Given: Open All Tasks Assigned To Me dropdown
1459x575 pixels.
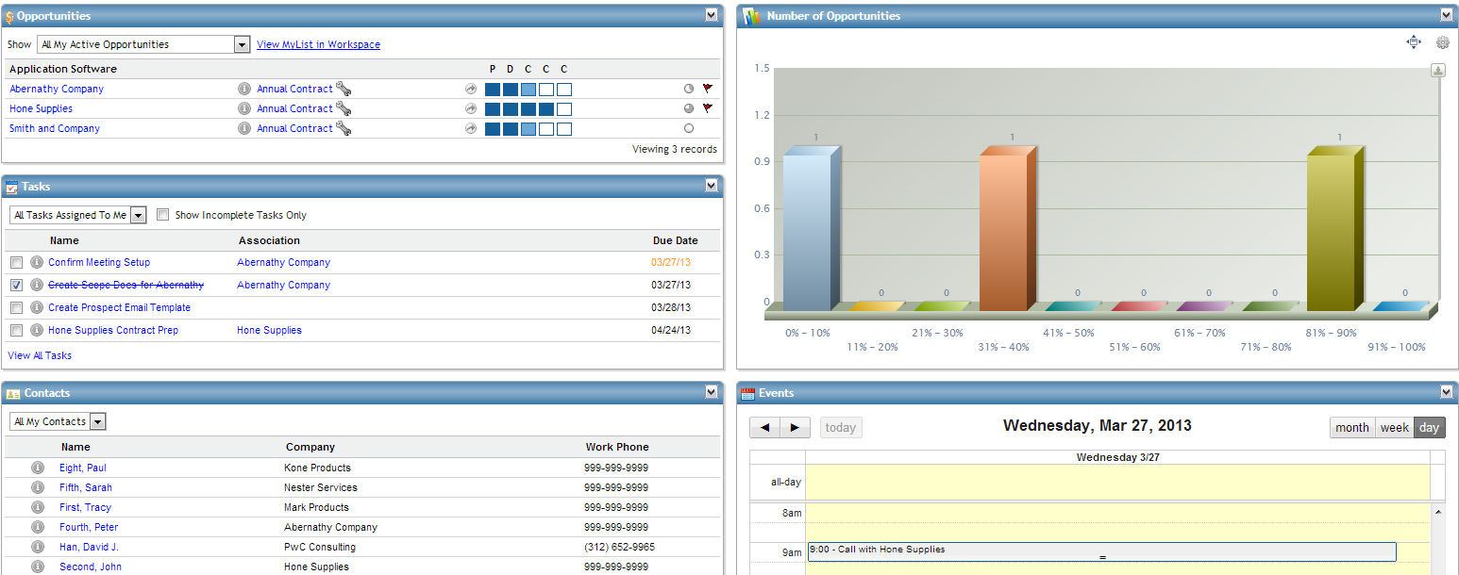Looking at the screenshot, I should [77, 215].
